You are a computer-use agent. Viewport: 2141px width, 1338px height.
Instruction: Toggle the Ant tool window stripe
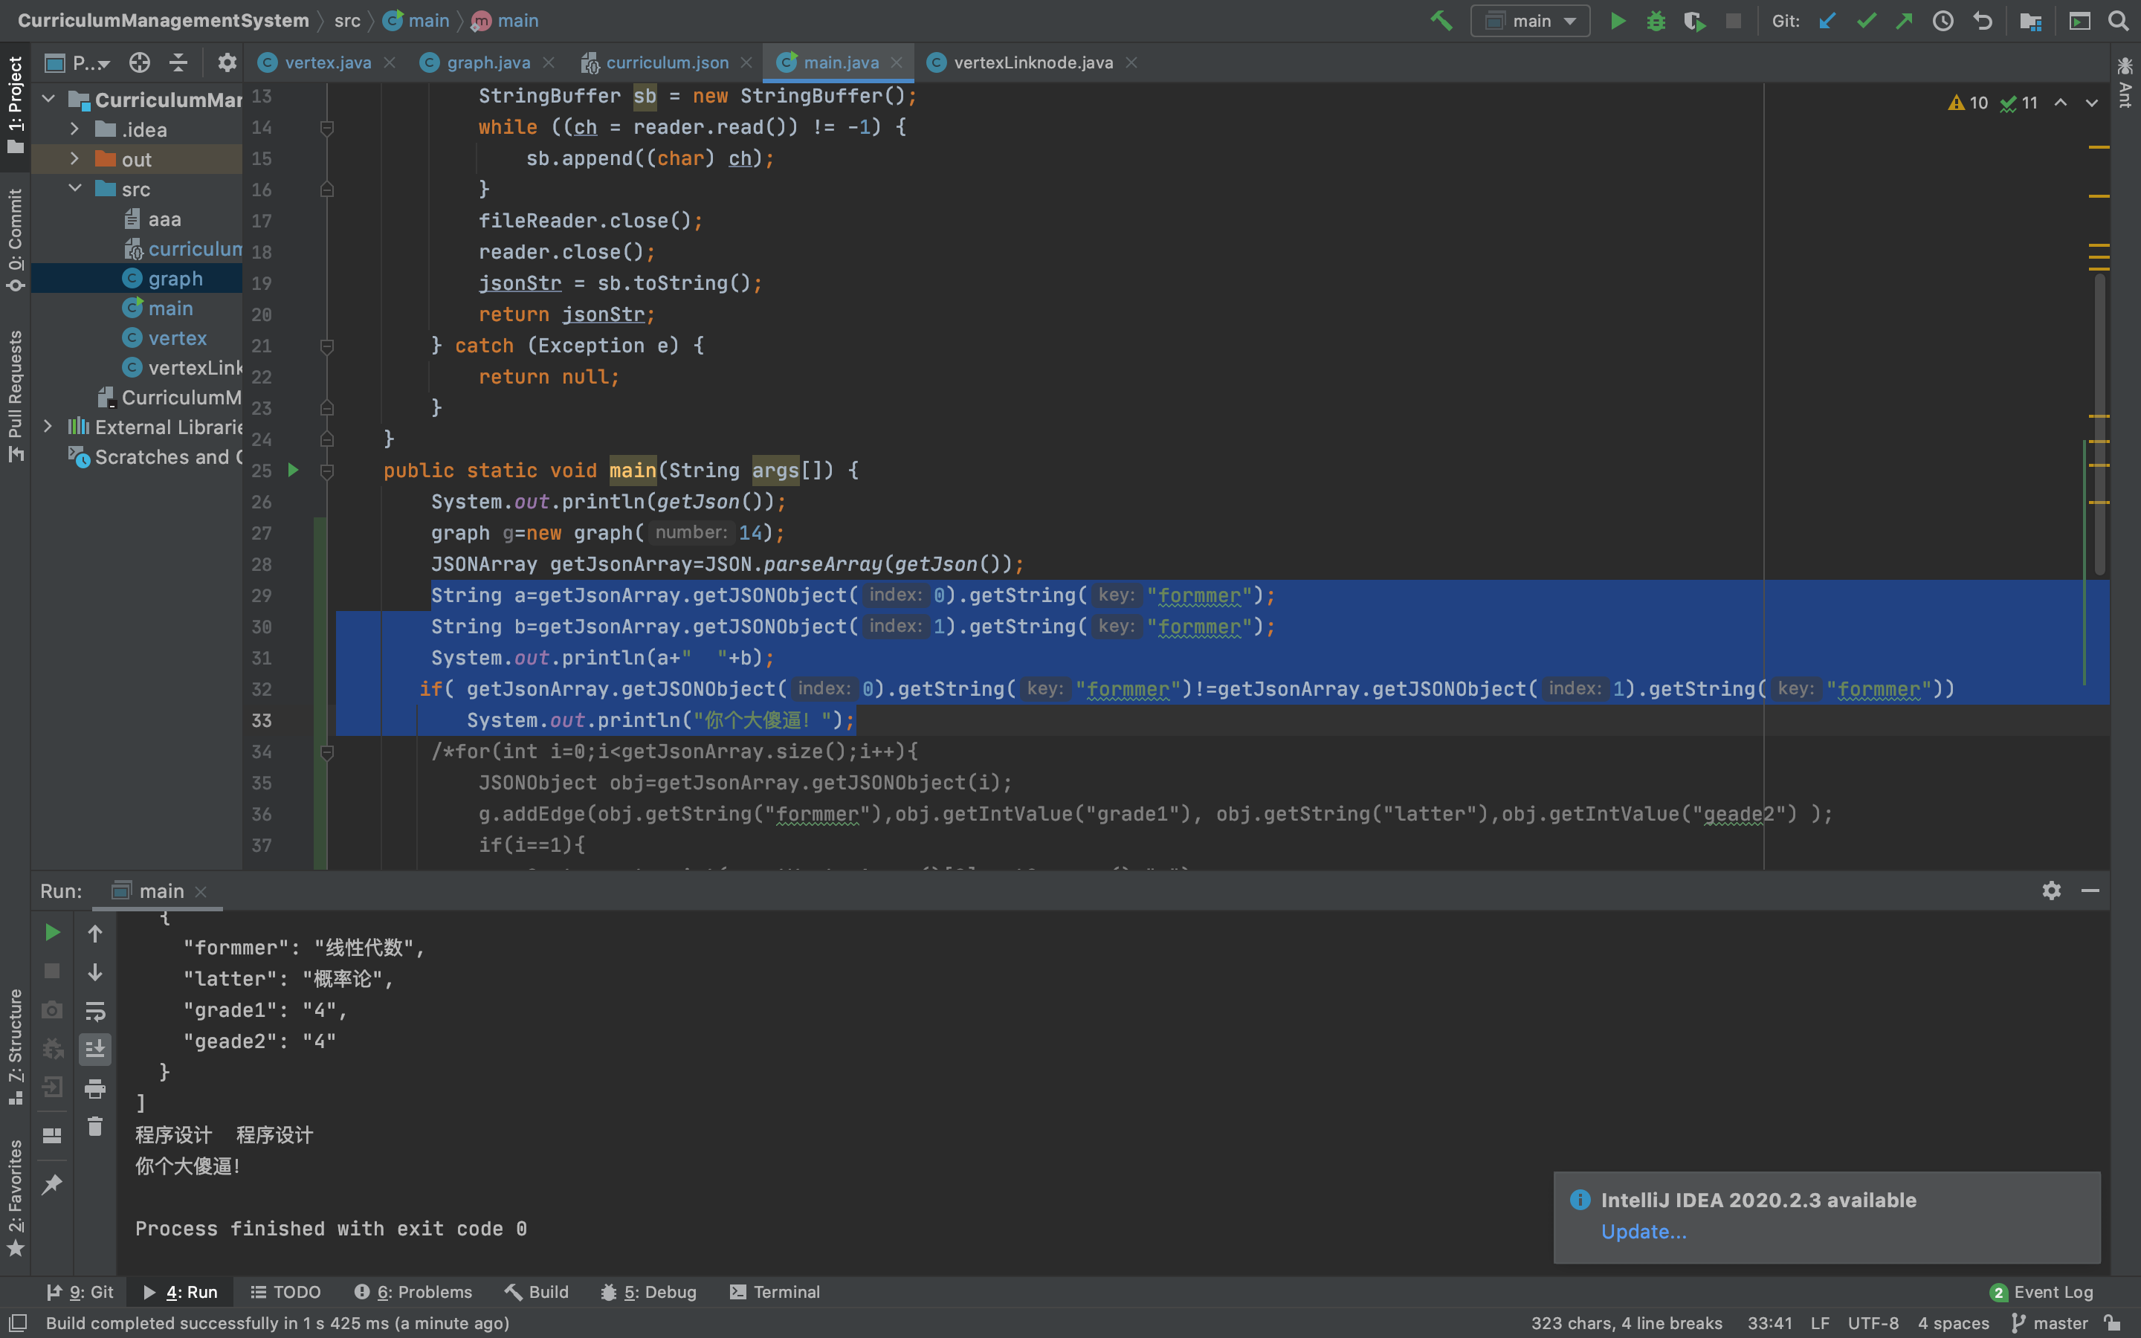click(2125, 83)
